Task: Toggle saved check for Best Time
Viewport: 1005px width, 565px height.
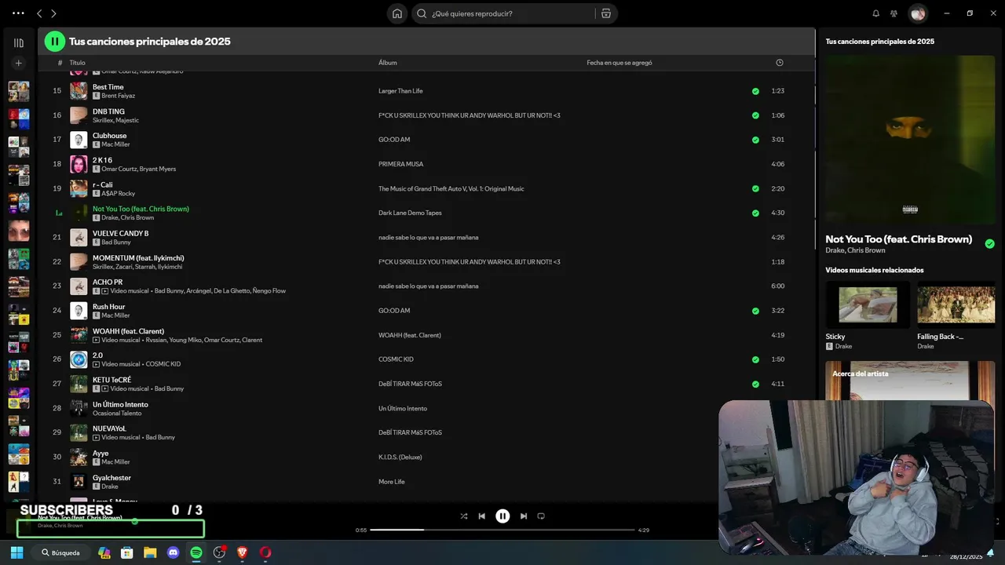Action: [755, 91]
